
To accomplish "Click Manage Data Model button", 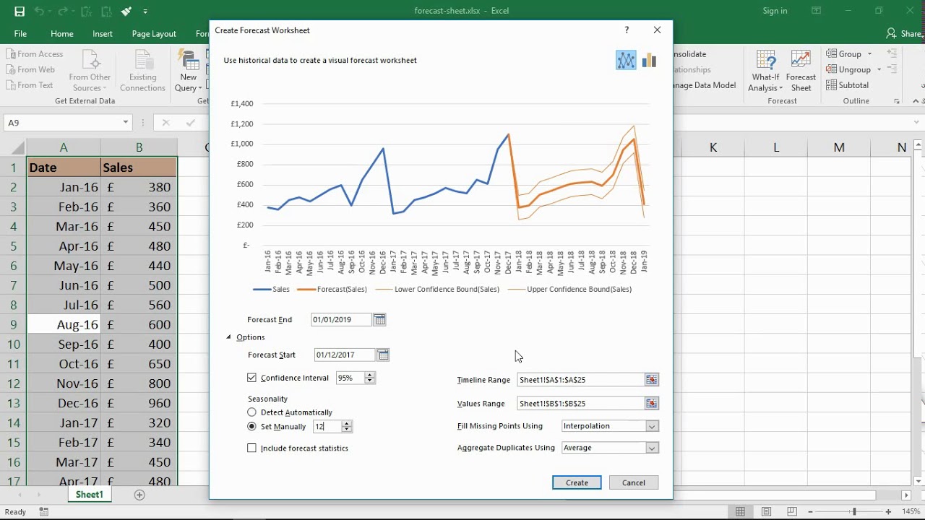I will click(x=704, y=85).
